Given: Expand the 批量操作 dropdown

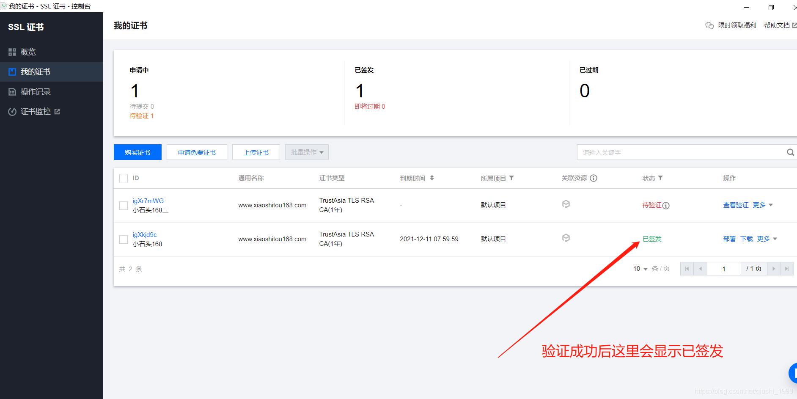Looking at the screenshot, I should pyautogui.click(x=307, y=152).
